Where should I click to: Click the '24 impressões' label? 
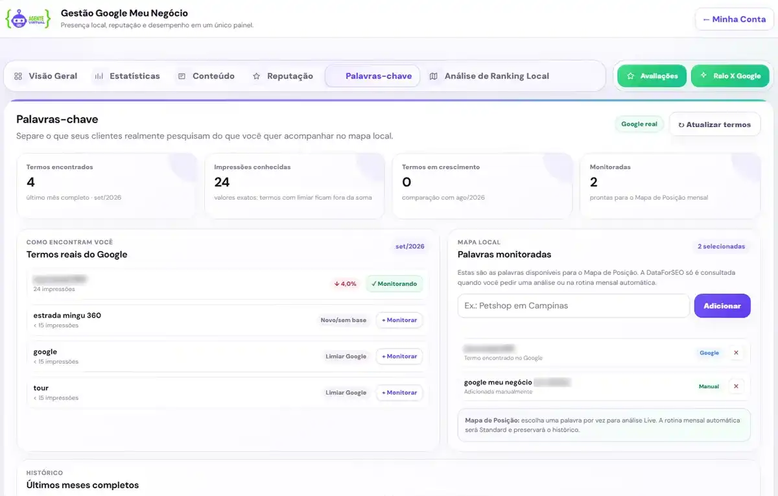[54, 289]
